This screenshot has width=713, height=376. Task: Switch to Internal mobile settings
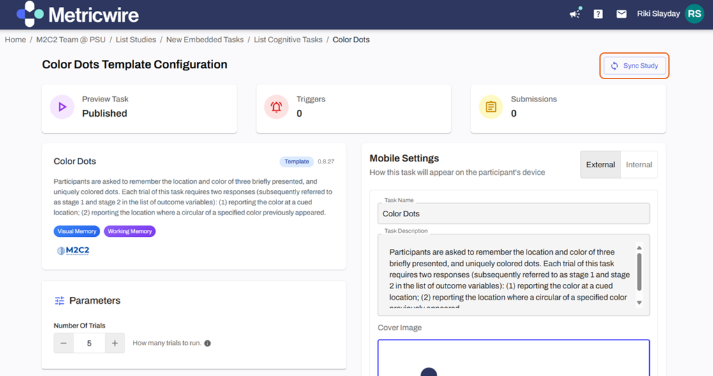tap(638, 165)
